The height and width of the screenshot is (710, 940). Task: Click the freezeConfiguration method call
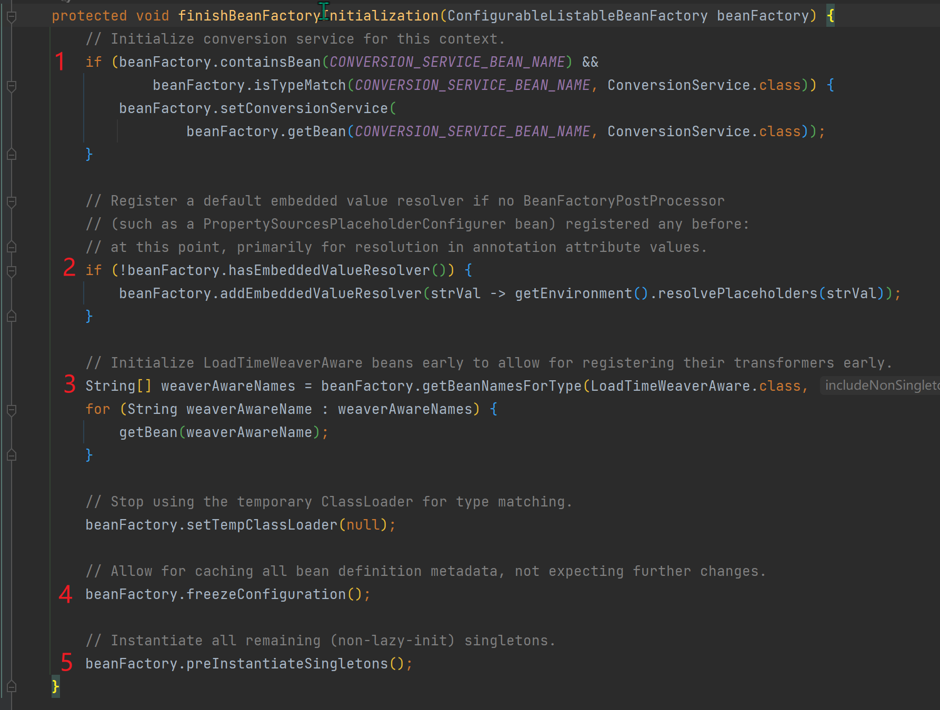point(266,594)
